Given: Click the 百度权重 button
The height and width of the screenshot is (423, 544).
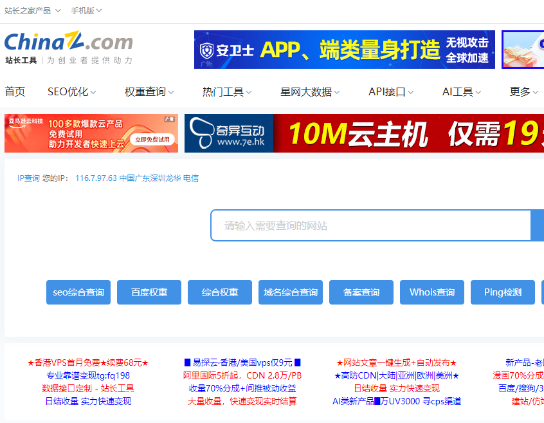Looking at the screenshot, I should 149,292.
